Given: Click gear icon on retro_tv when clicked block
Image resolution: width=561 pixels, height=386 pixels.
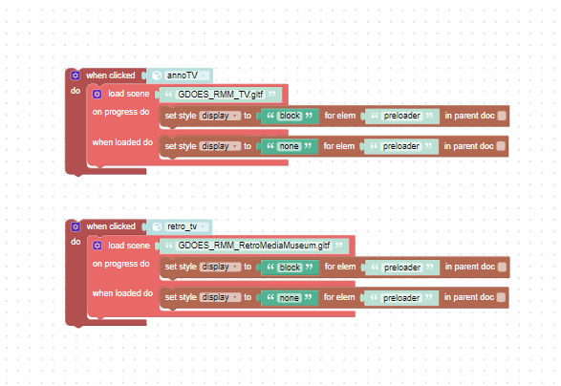Looking at the screenshot, I should click(76, 226).
